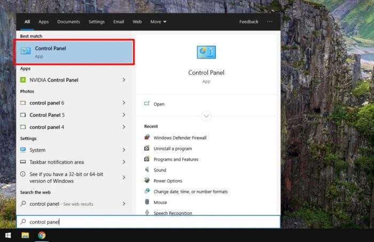Switch to the Documents tab
The width and height of the screenshot is (374, 242).
(x=69, y=22)
